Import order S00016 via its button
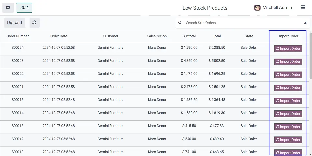Screen dimensions: 312x156 pyautogui.click(x=288, y=101)
